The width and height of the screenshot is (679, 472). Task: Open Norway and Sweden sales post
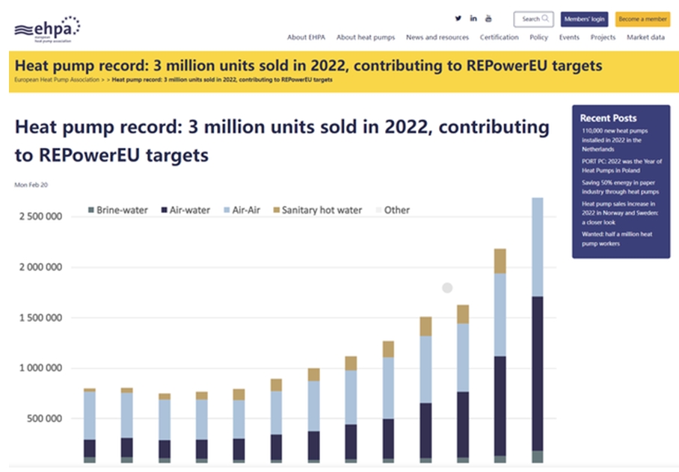click(x=619, y=213)
